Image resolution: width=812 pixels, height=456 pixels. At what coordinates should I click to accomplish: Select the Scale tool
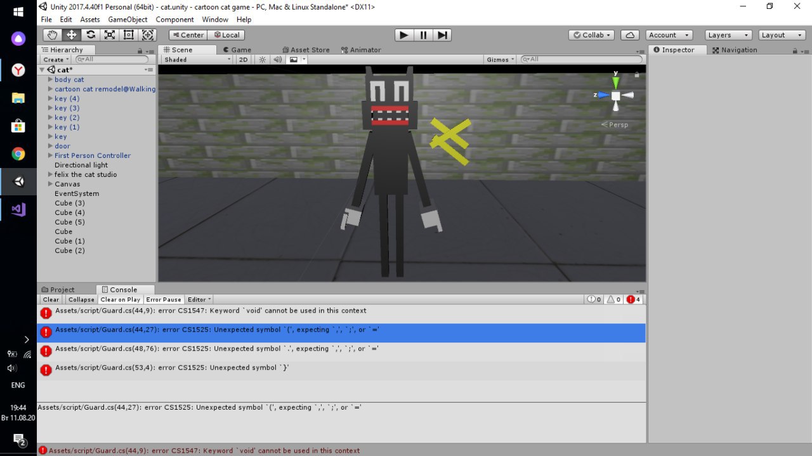click(110, 35)
